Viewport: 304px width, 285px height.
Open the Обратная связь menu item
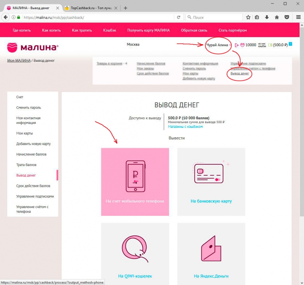tap(194, 30)
